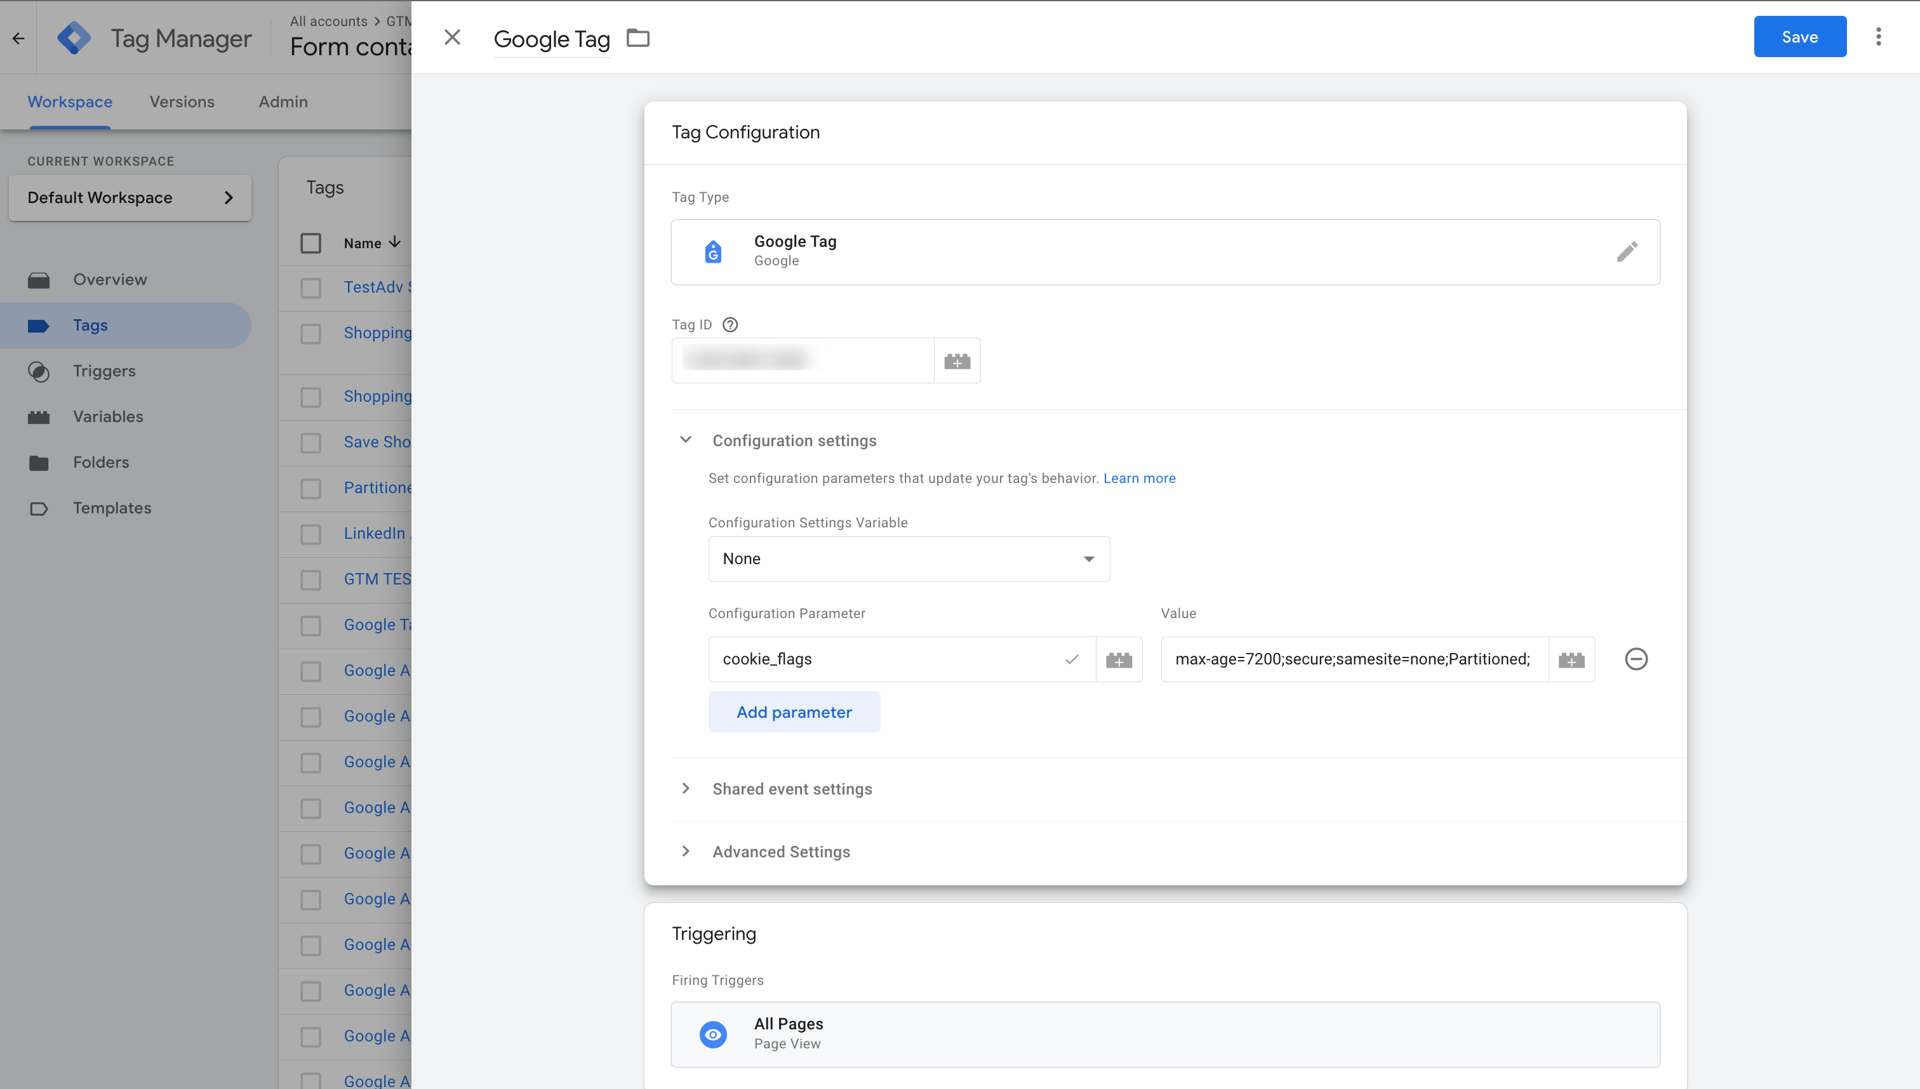Click the variable picker icon next to Tag ID
Image resolution: width=1920 pixels, height=1089 pixels.
(956, 361)
